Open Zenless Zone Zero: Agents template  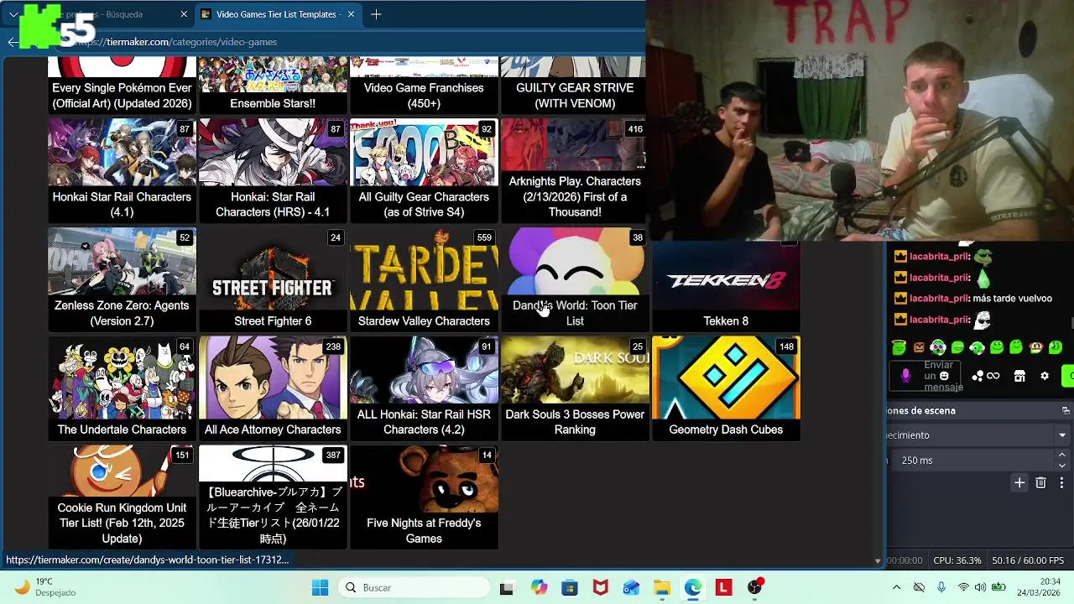coord(122,279)
